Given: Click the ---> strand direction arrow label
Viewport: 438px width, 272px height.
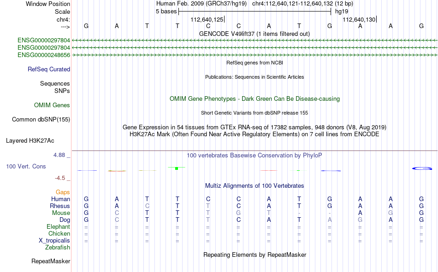Looking at the screenshot, I should (65, 27).
